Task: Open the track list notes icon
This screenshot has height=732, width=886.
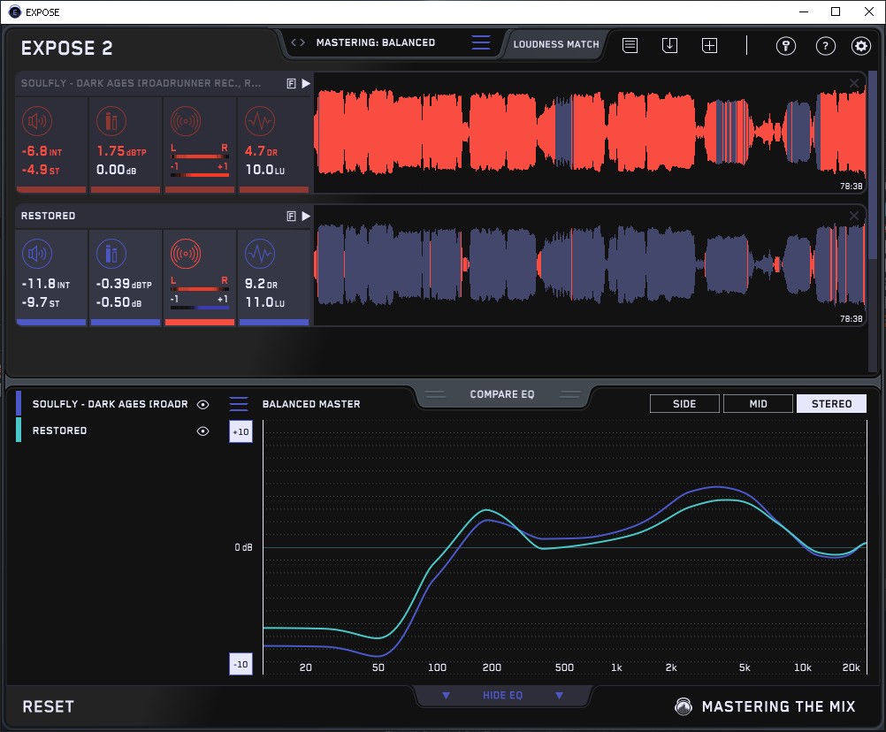Action: pyautogui.click(x=630, y=45)
